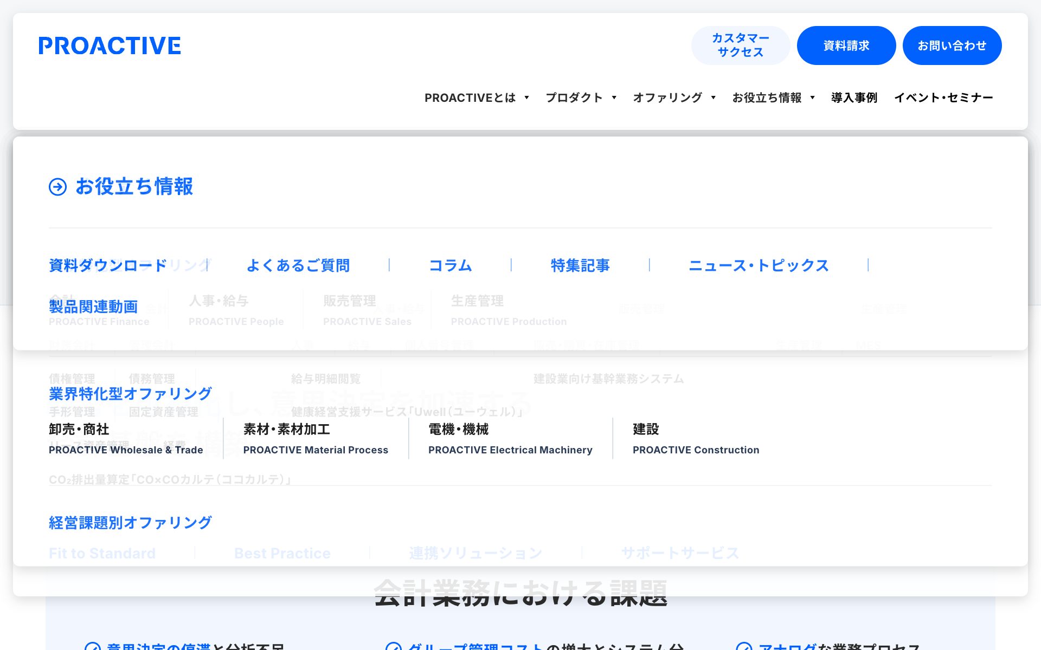Select 卸売・商社 Wholesale & Trade offering

(126, 439)
